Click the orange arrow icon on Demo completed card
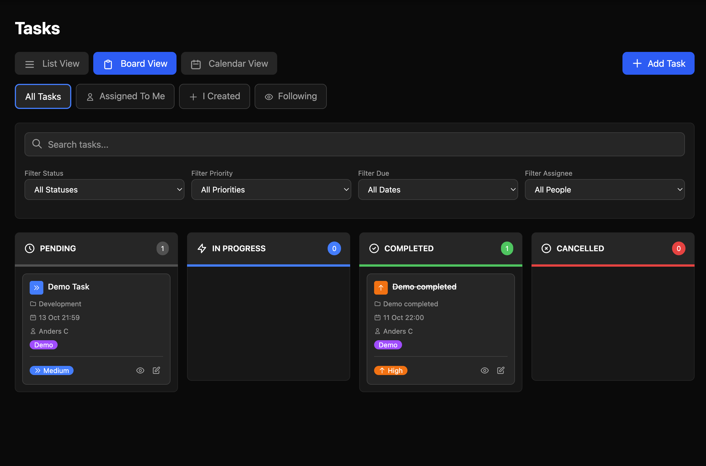 click(381, 287)
